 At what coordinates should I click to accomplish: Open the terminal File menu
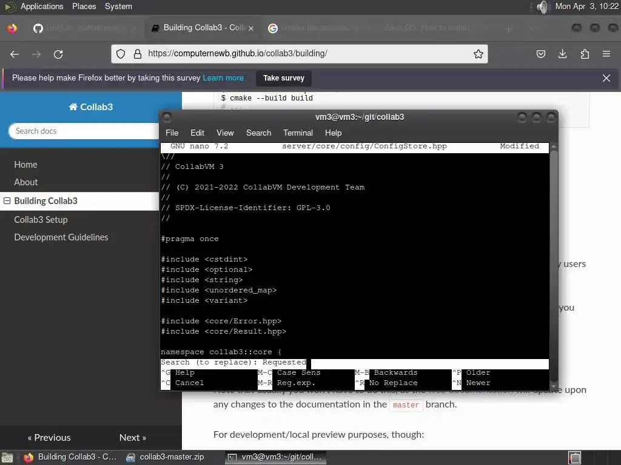pos(172,133)
